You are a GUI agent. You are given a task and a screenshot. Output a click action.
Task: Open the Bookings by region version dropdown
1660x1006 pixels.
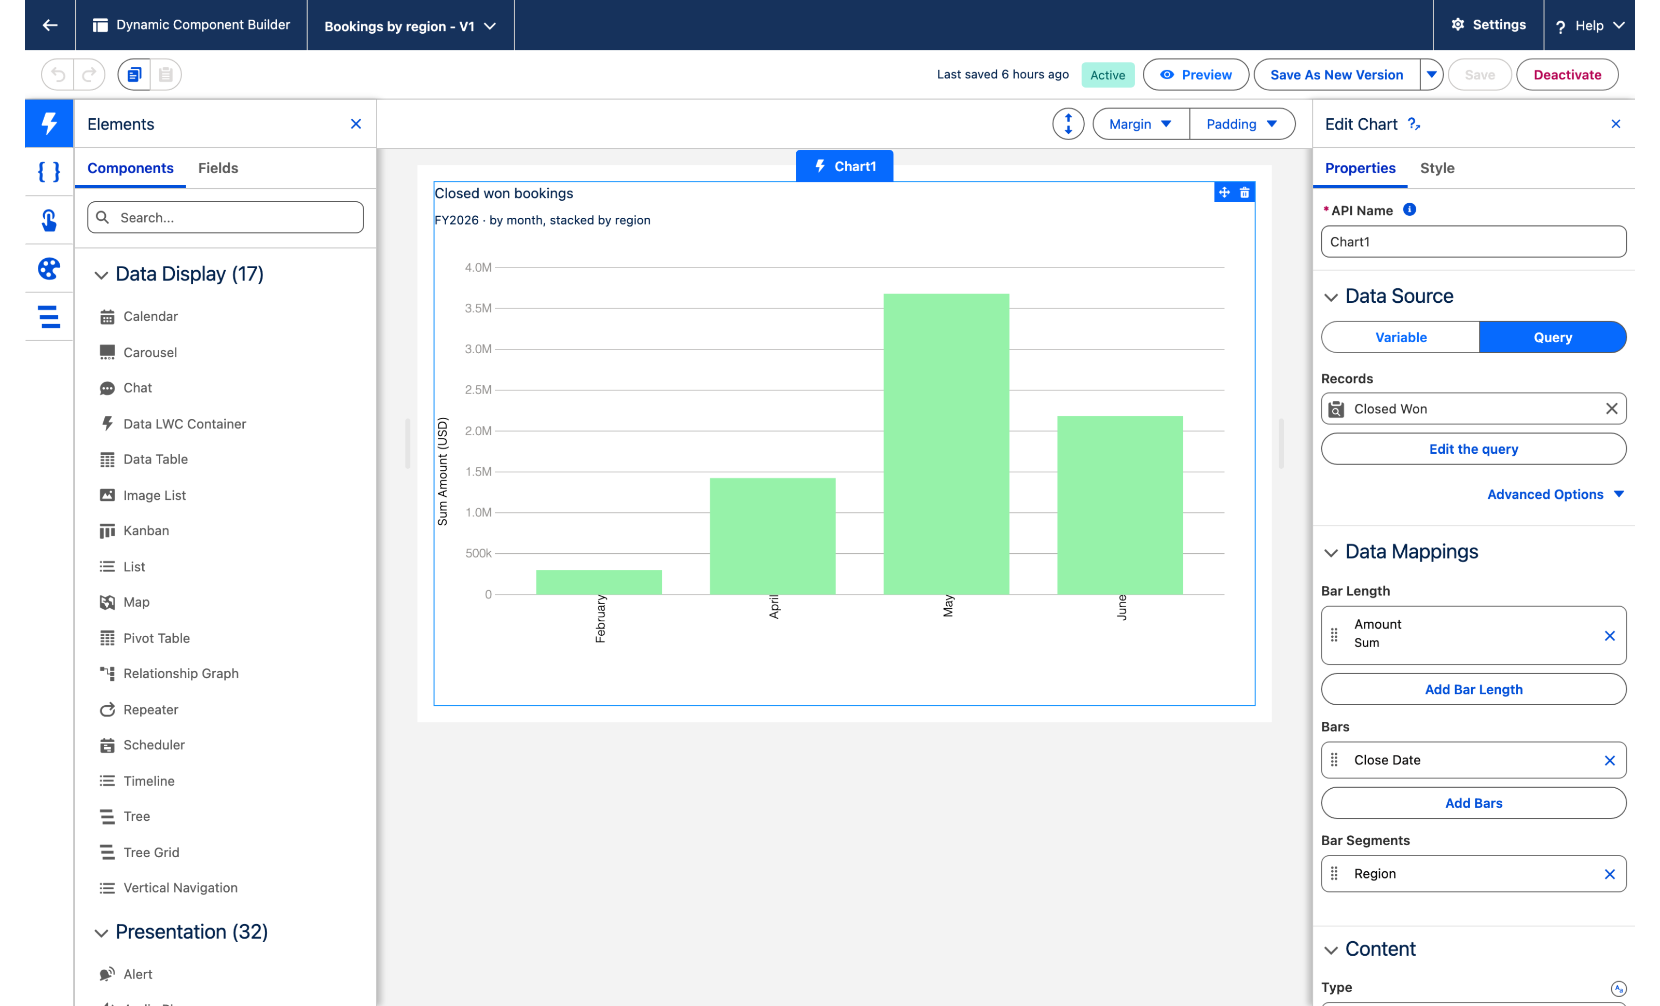(x=410, y=25)
